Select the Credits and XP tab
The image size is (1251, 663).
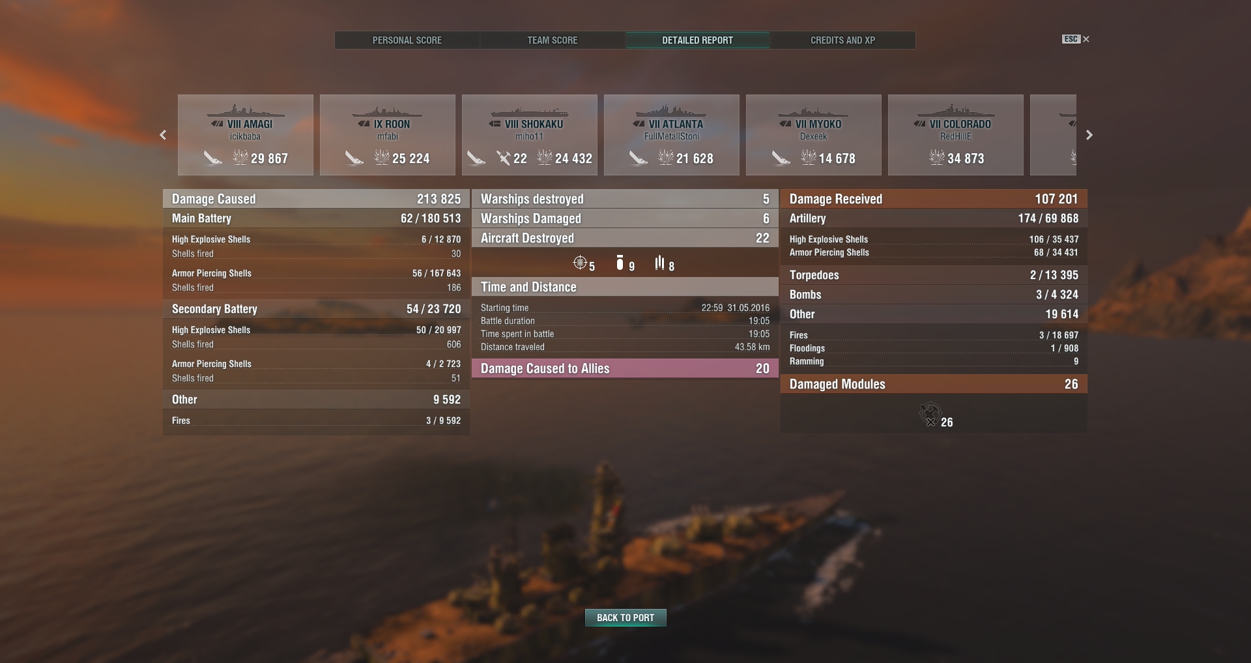coord(842,40)
